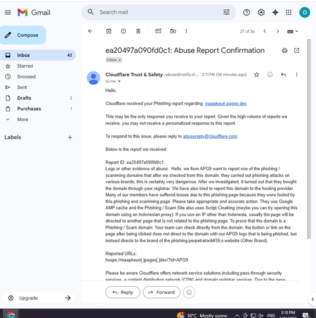The image size is (316, 318).
Task: Show side panel arrow
Action: pyautogui.click(x=313, y=299)
